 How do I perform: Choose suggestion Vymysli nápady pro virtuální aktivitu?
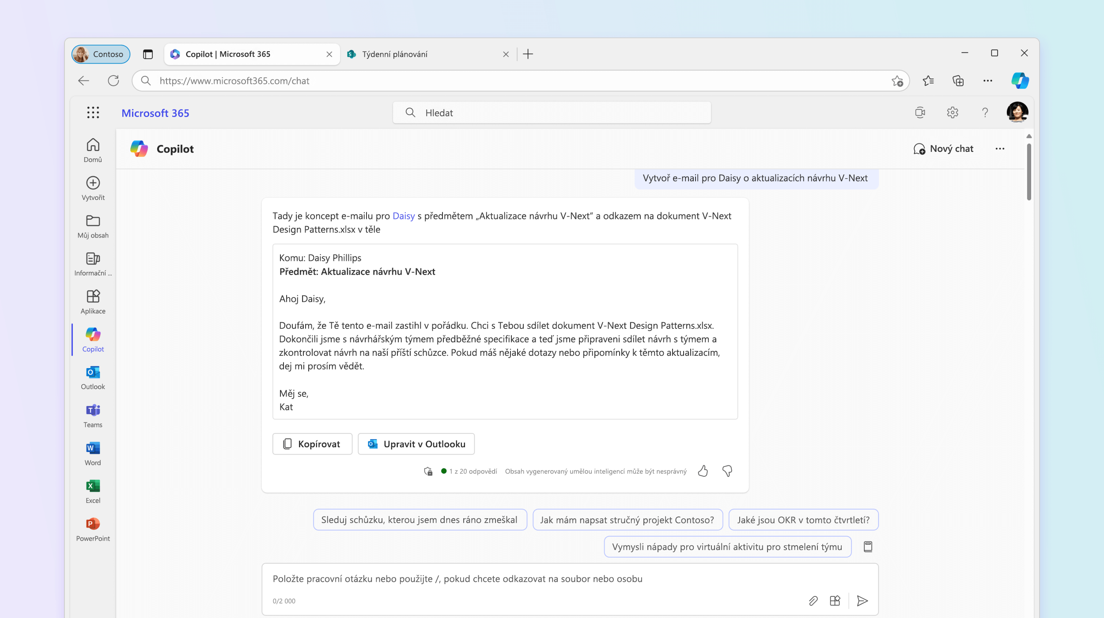click(x=727, y=547)
